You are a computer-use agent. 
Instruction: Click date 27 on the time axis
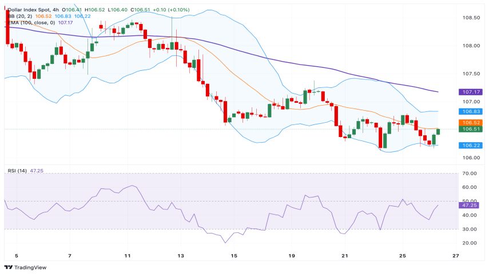[x=455, y=255]
